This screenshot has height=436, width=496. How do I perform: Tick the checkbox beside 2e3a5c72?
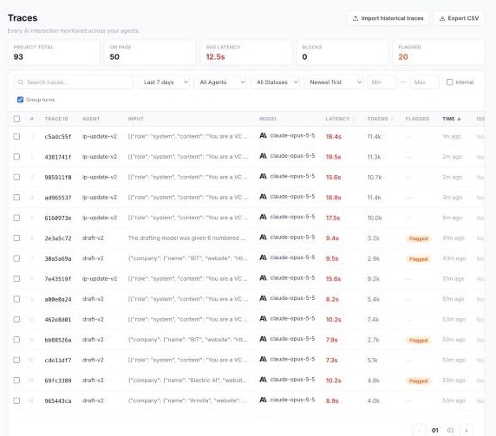point(16,238)
